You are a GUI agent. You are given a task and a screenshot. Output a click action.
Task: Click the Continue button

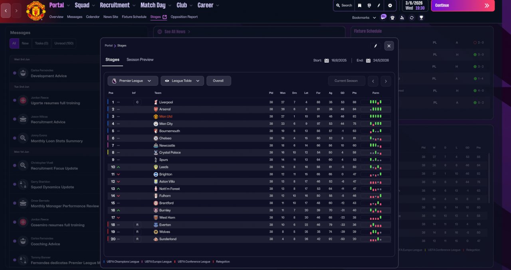tap(463, 6)
